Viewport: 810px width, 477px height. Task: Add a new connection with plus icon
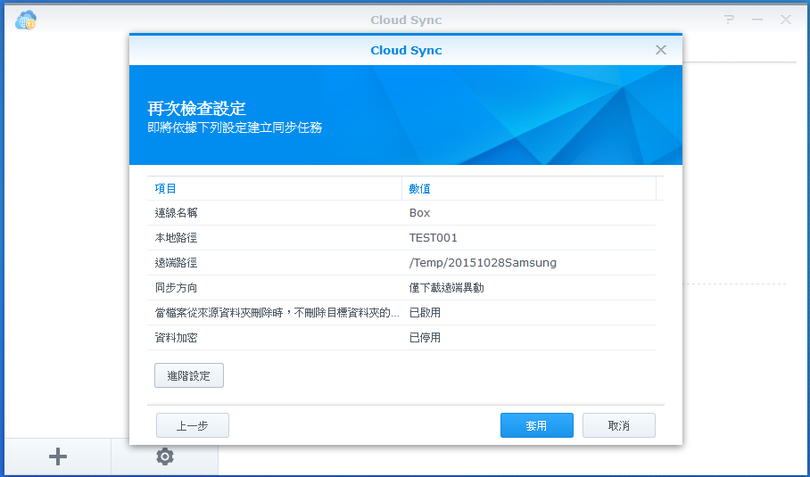coord(58,456)
